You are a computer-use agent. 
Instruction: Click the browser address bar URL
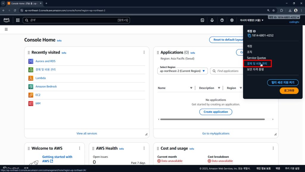pos(65,10)
